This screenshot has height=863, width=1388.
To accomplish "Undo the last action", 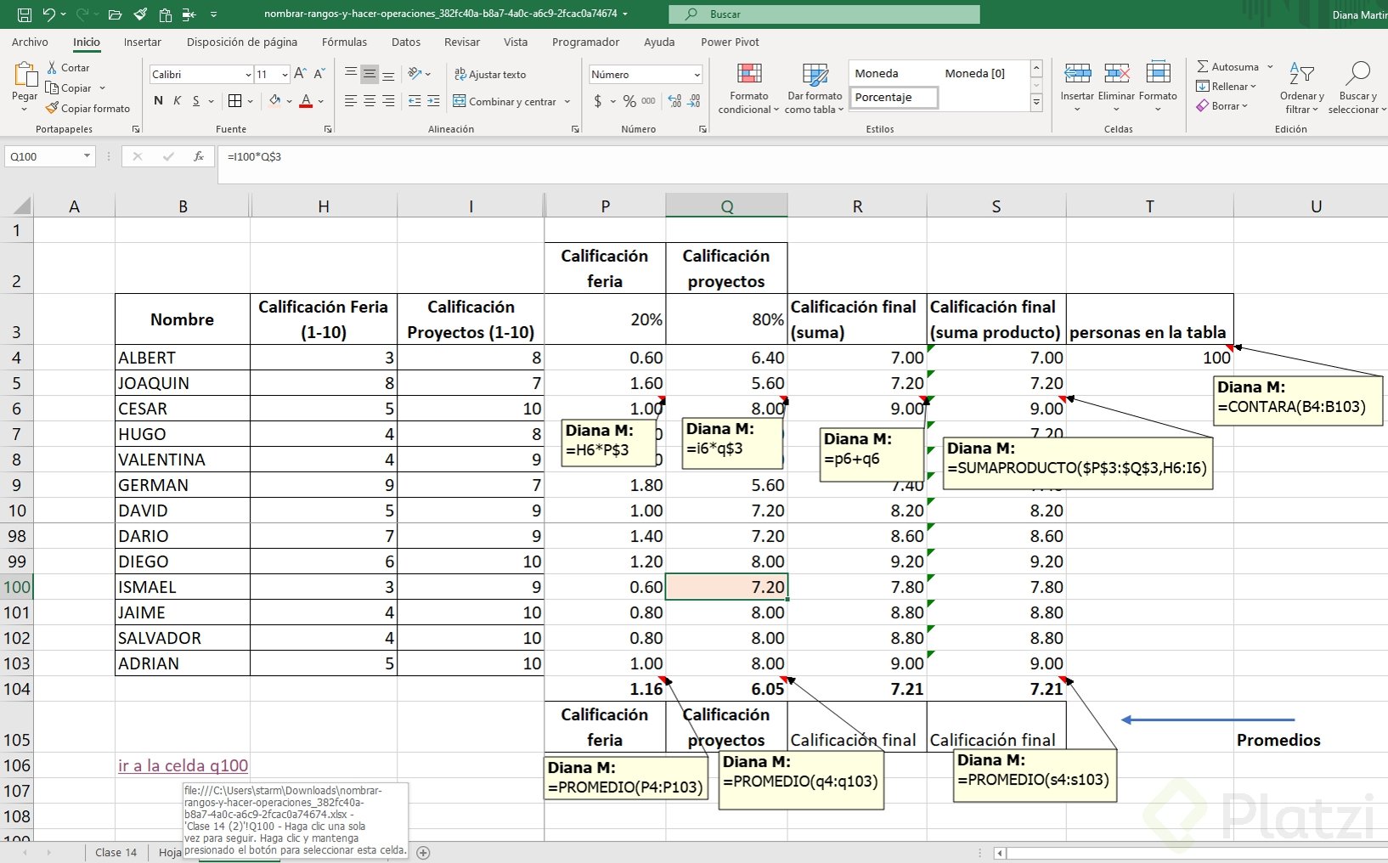I will tap(49, 14).
